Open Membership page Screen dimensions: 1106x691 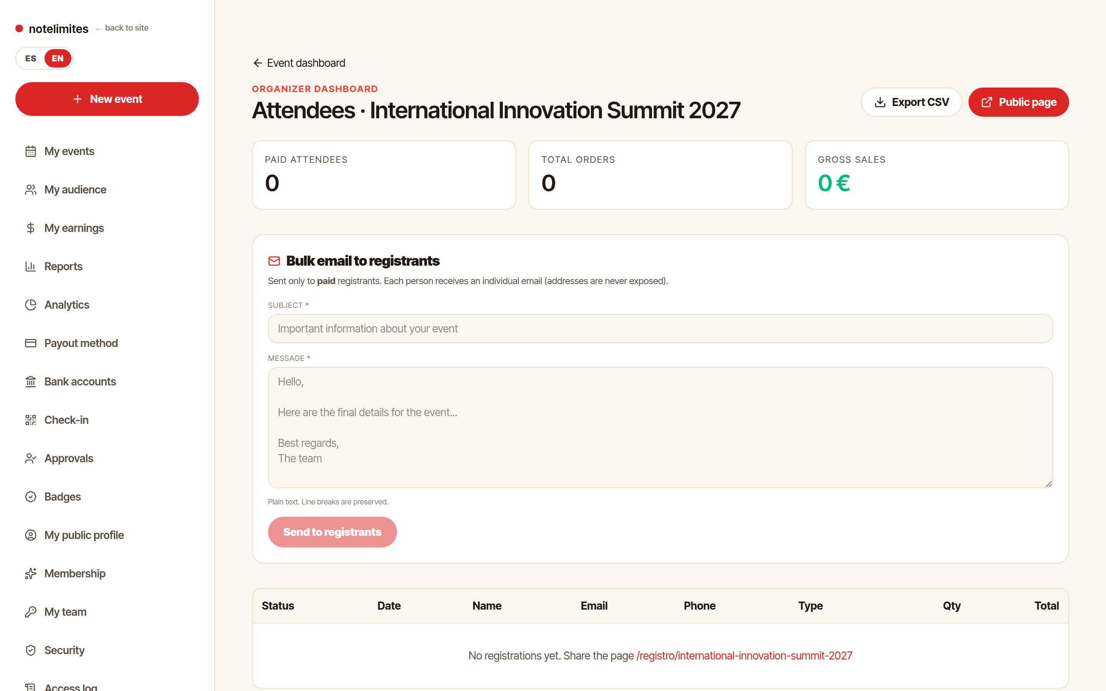[x=107, y=574]
